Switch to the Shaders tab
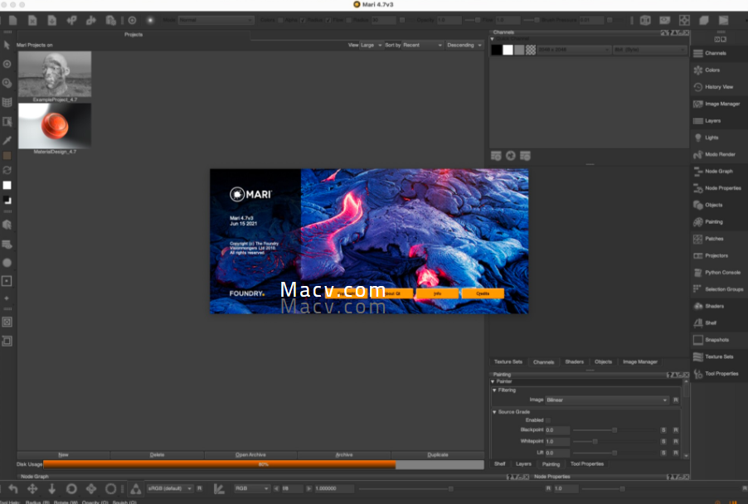The image size is (748, 504). pyautogui.click(x=574, y=362)
